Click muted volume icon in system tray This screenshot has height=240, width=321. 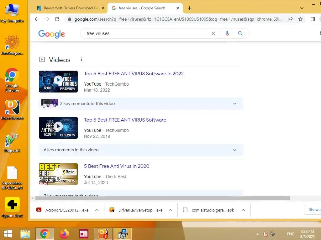[265, 234]
